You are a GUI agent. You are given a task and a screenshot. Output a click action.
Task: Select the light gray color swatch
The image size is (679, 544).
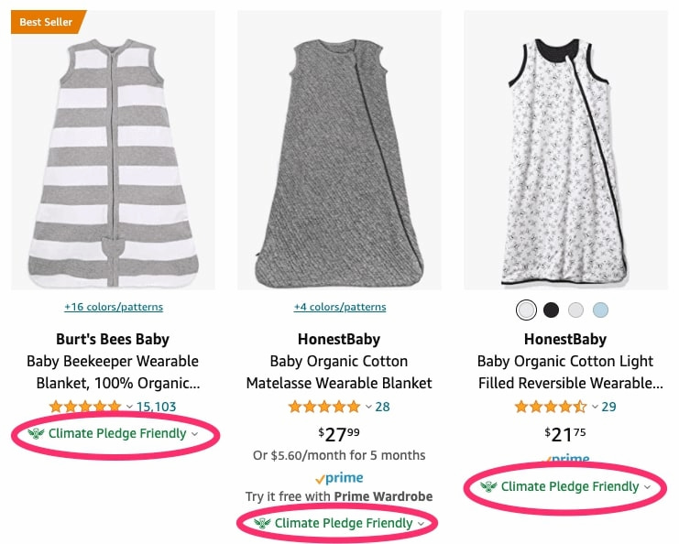click(575, 310)
